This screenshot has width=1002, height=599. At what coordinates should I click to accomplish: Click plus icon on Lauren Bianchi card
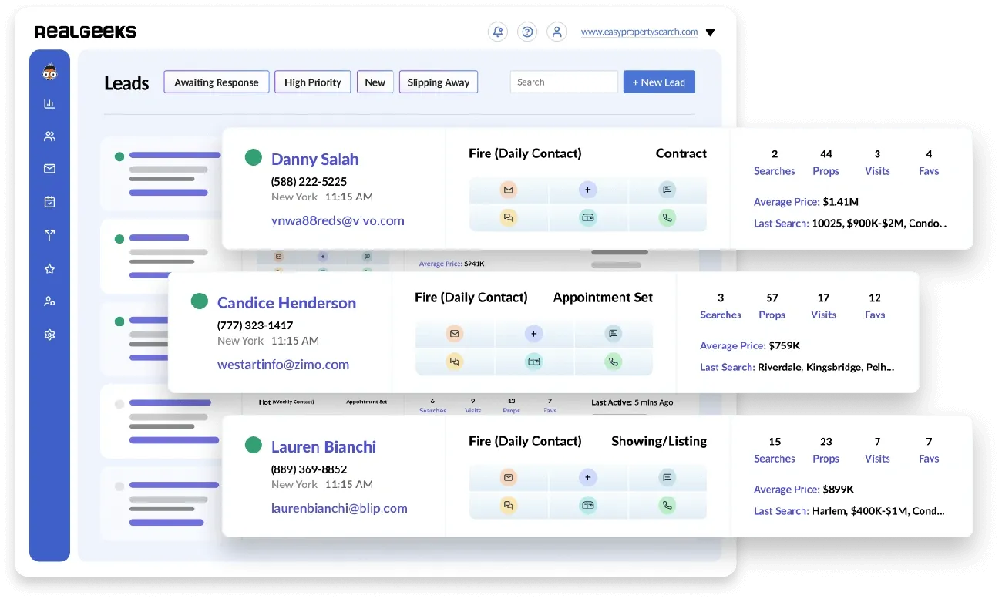pos(588,478)
